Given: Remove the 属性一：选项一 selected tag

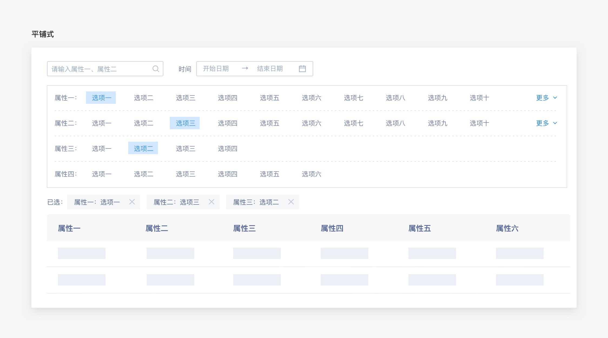Looking at the screenshot, I should click(x=132, y=202).
